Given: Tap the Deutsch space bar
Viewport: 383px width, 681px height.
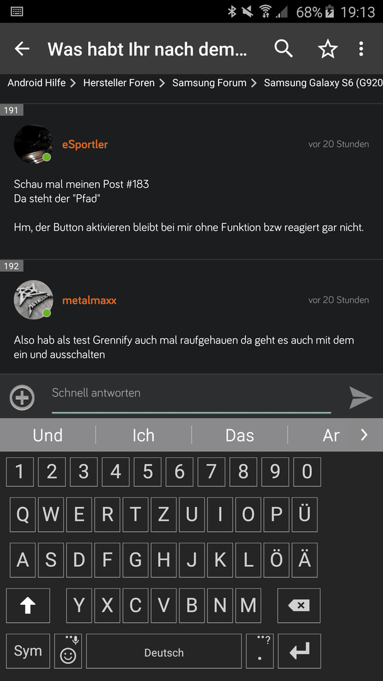Looking at the screenshot, I should (164, 651).
